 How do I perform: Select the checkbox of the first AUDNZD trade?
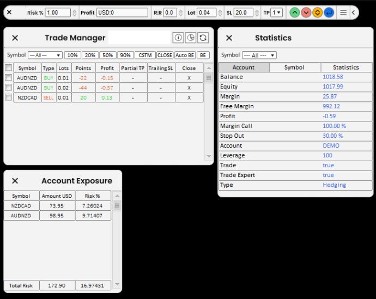click(8, 78)
